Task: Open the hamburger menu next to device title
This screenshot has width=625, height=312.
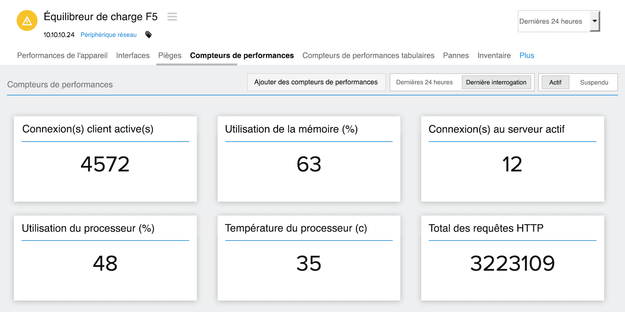Action: pos(172,17)
